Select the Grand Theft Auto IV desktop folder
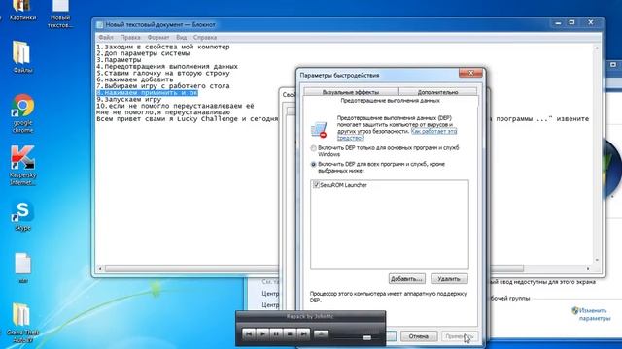This screenshot has width=622, height=349. [22, 323]
